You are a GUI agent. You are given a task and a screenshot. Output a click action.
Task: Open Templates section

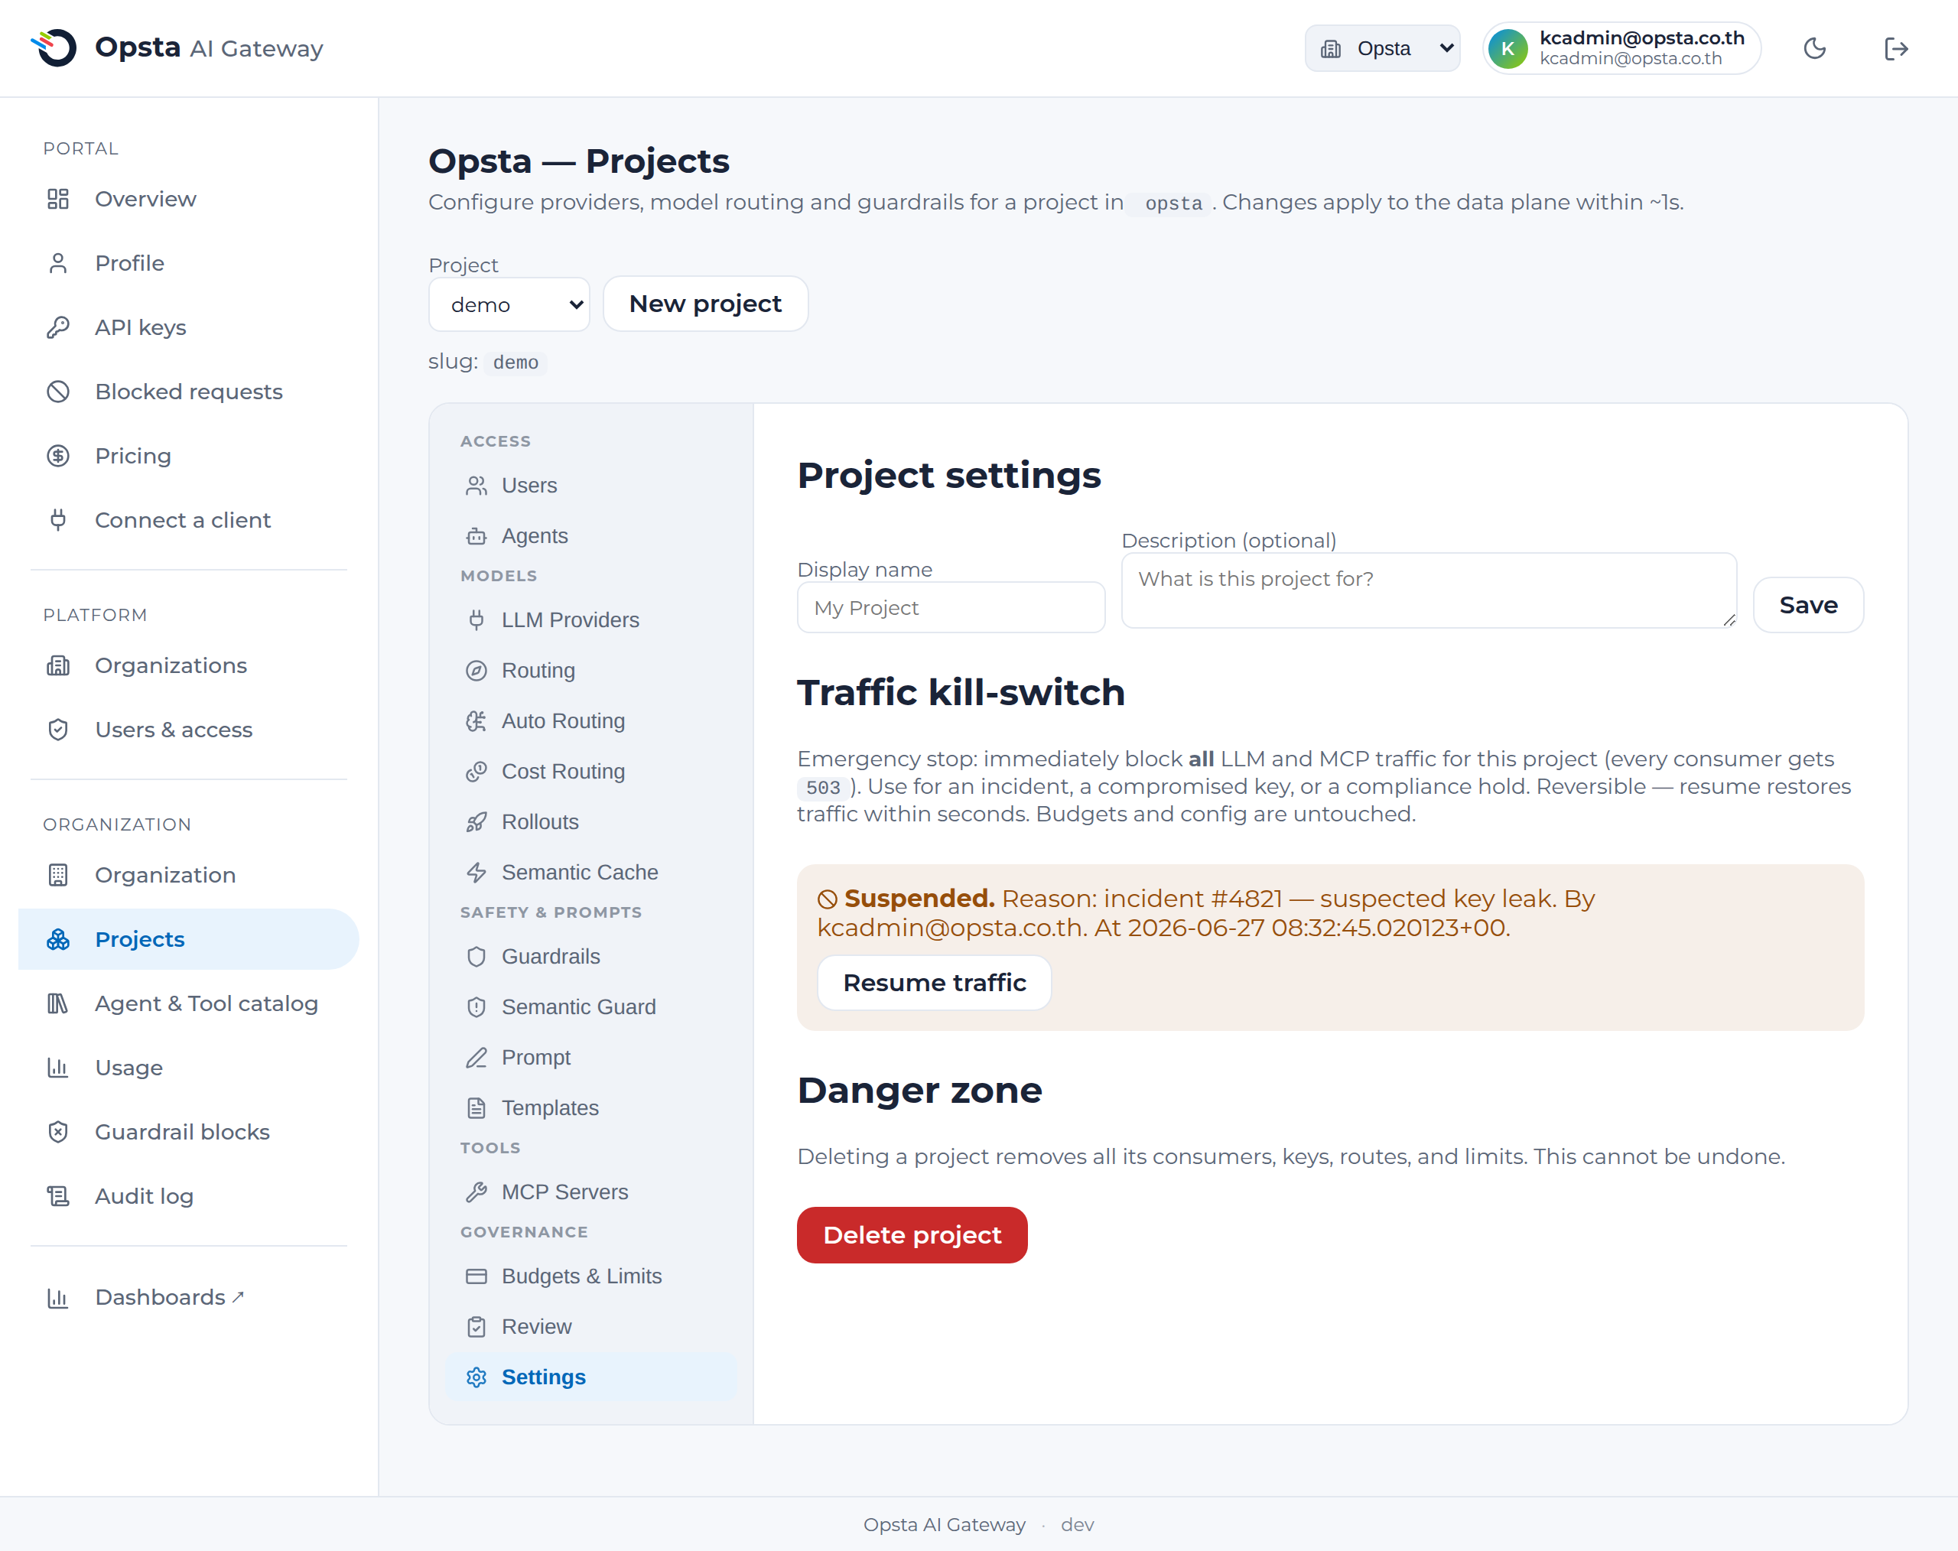tap(590, 1108)
